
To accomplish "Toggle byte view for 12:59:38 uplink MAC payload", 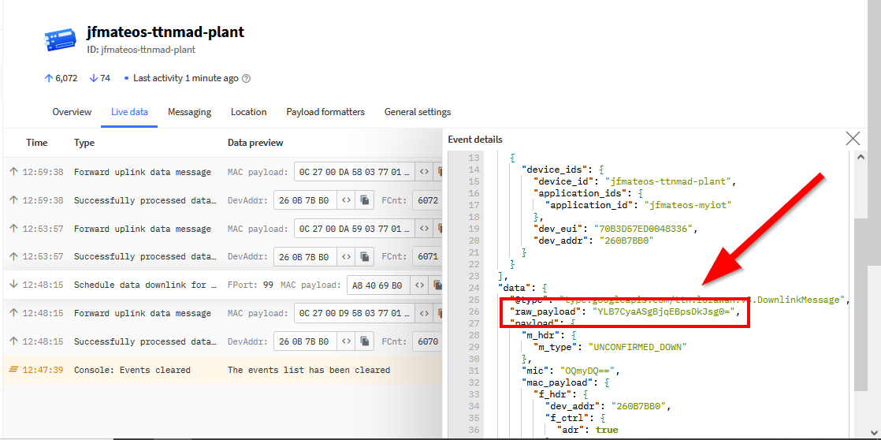I will [x=424, y=172].
